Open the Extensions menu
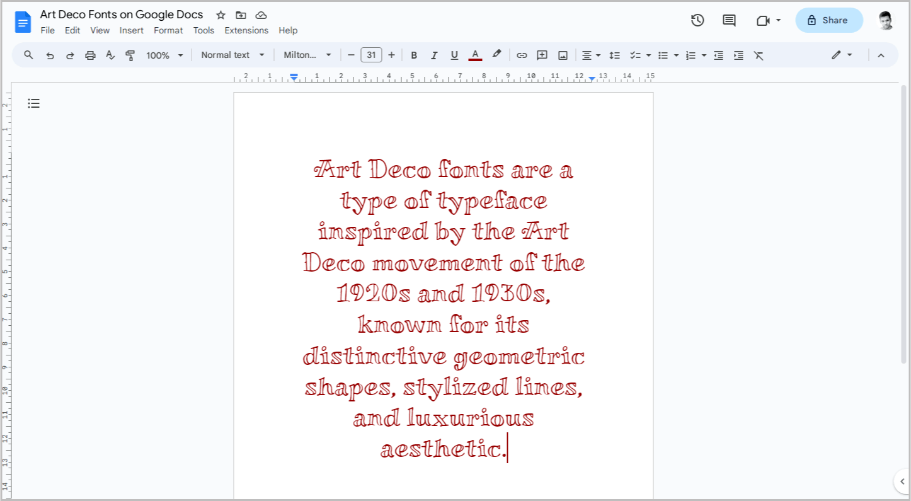This screenshot has width=911, height=501. [246, 30]
